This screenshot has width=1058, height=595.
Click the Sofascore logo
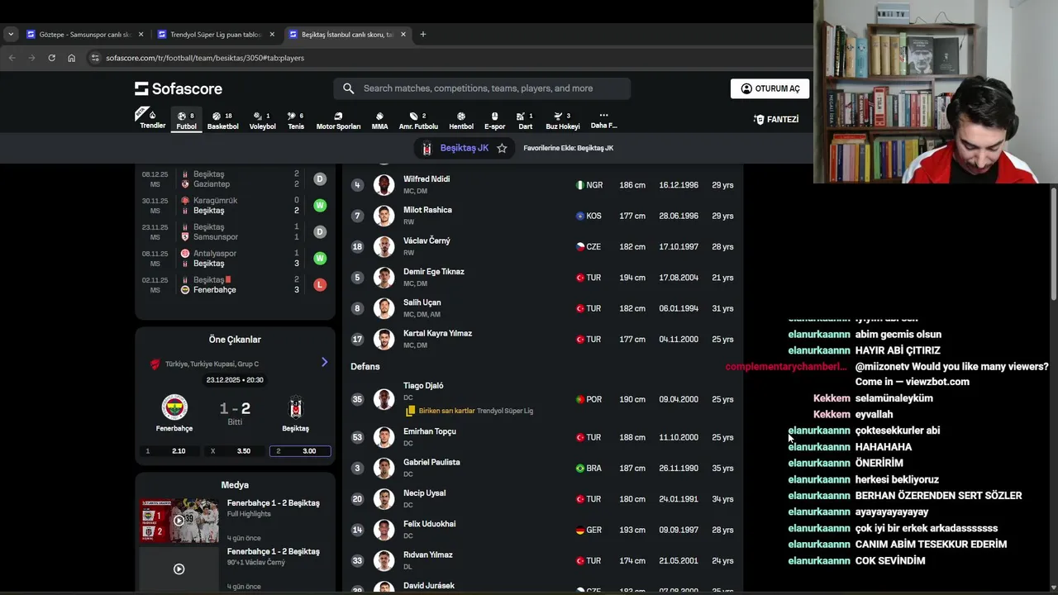click(179, 88)
